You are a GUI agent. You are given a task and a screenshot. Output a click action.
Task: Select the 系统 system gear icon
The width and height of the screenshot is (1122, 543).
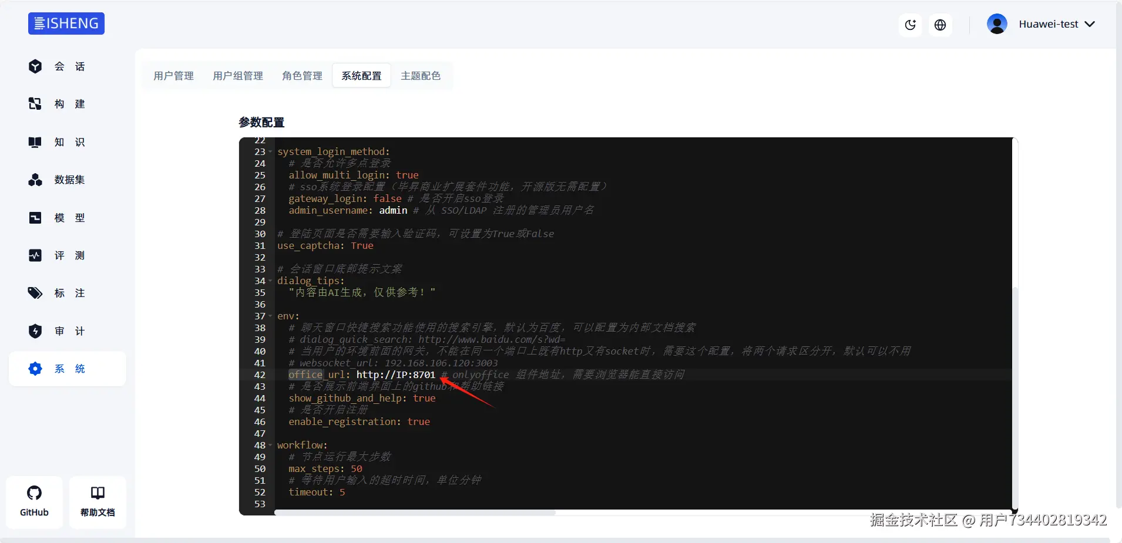pos(35,369)
